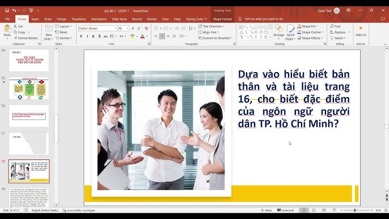Click Select in Editing group
Image resolution: width=389 pixels, height=219 pixels.
(338, 38)
